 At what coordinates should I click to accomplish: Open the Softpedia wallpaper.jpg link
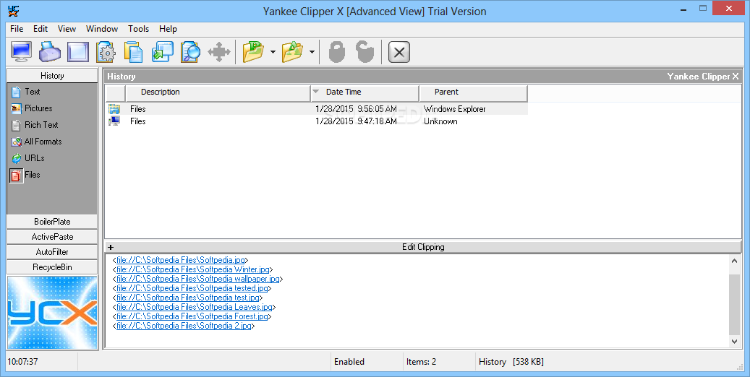tap(198, 279)
